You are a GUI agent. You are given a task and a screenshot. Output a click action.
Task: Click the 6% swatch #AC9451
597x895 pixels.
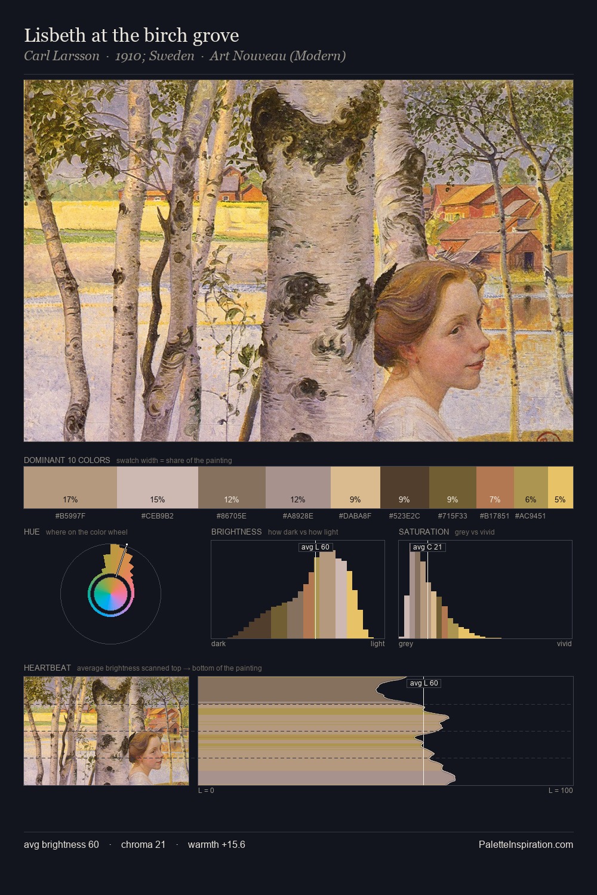pos(531,487)
